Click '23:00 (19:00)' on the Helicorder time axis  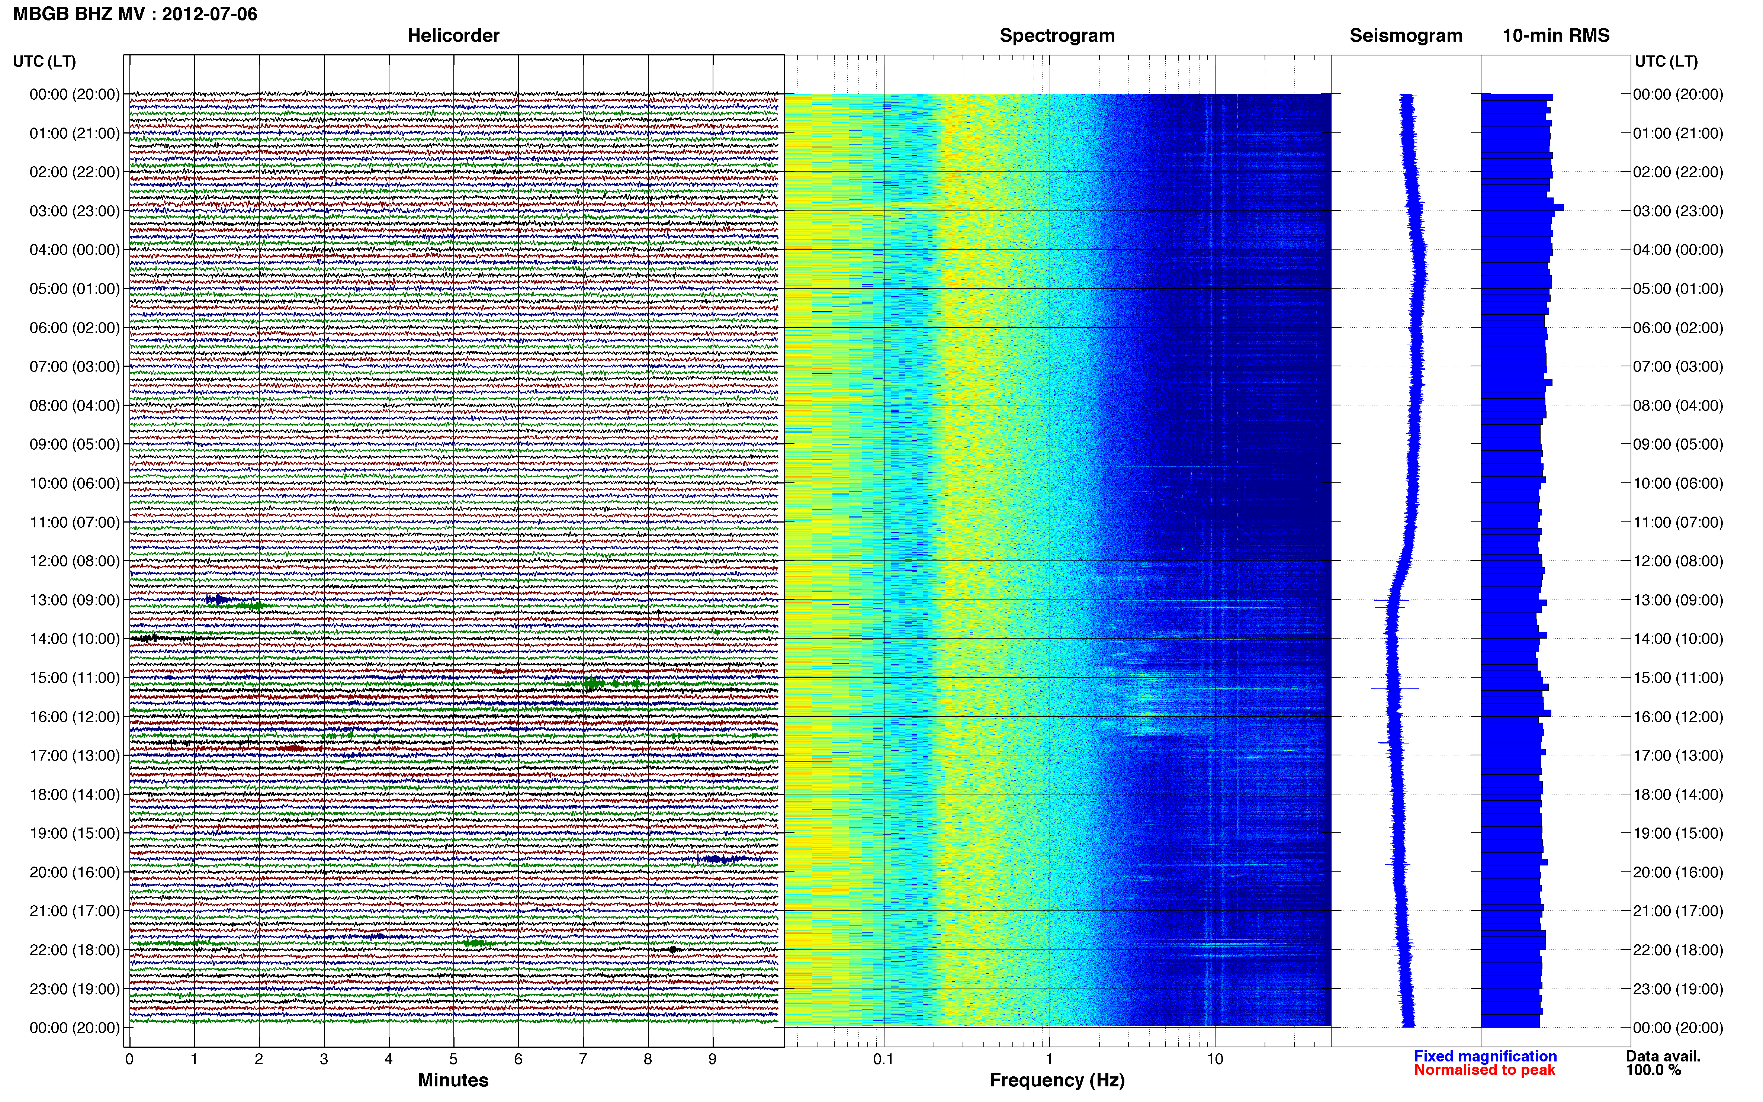tap(74, 989)
